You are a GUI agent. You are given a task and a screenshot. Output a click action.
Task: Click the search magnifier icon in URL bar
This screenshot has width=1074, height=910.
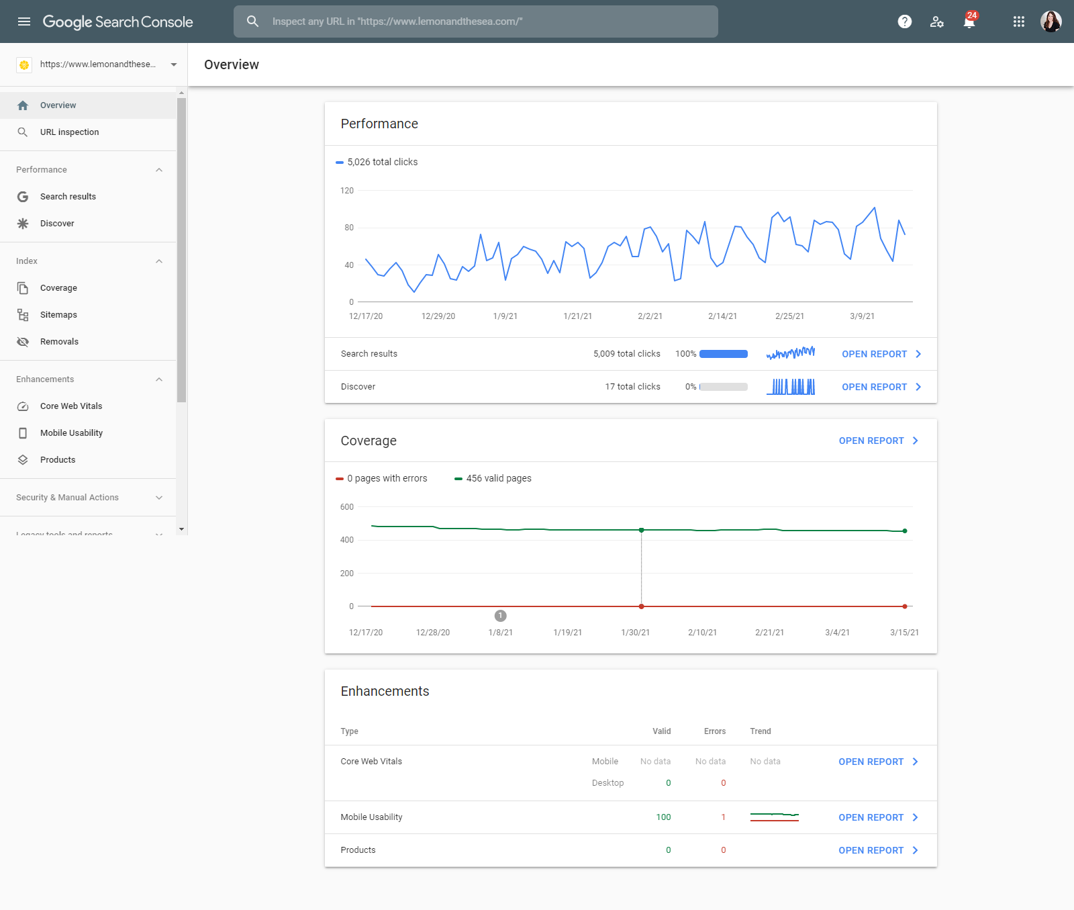tap(252, 21)
